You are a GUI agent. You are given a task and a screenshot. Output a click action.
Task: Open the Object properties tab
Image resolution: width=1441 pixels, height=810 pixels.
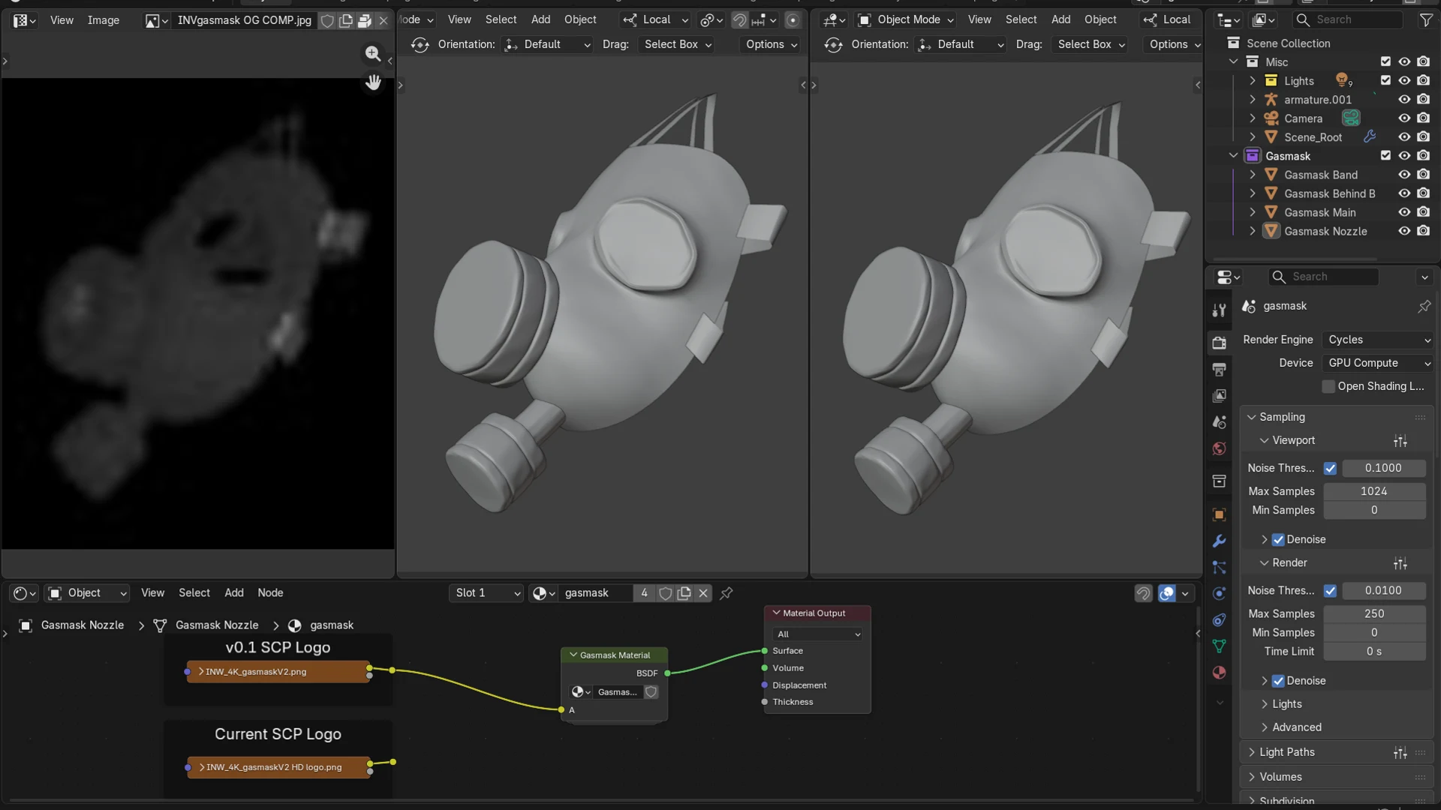pos(1219,514)
